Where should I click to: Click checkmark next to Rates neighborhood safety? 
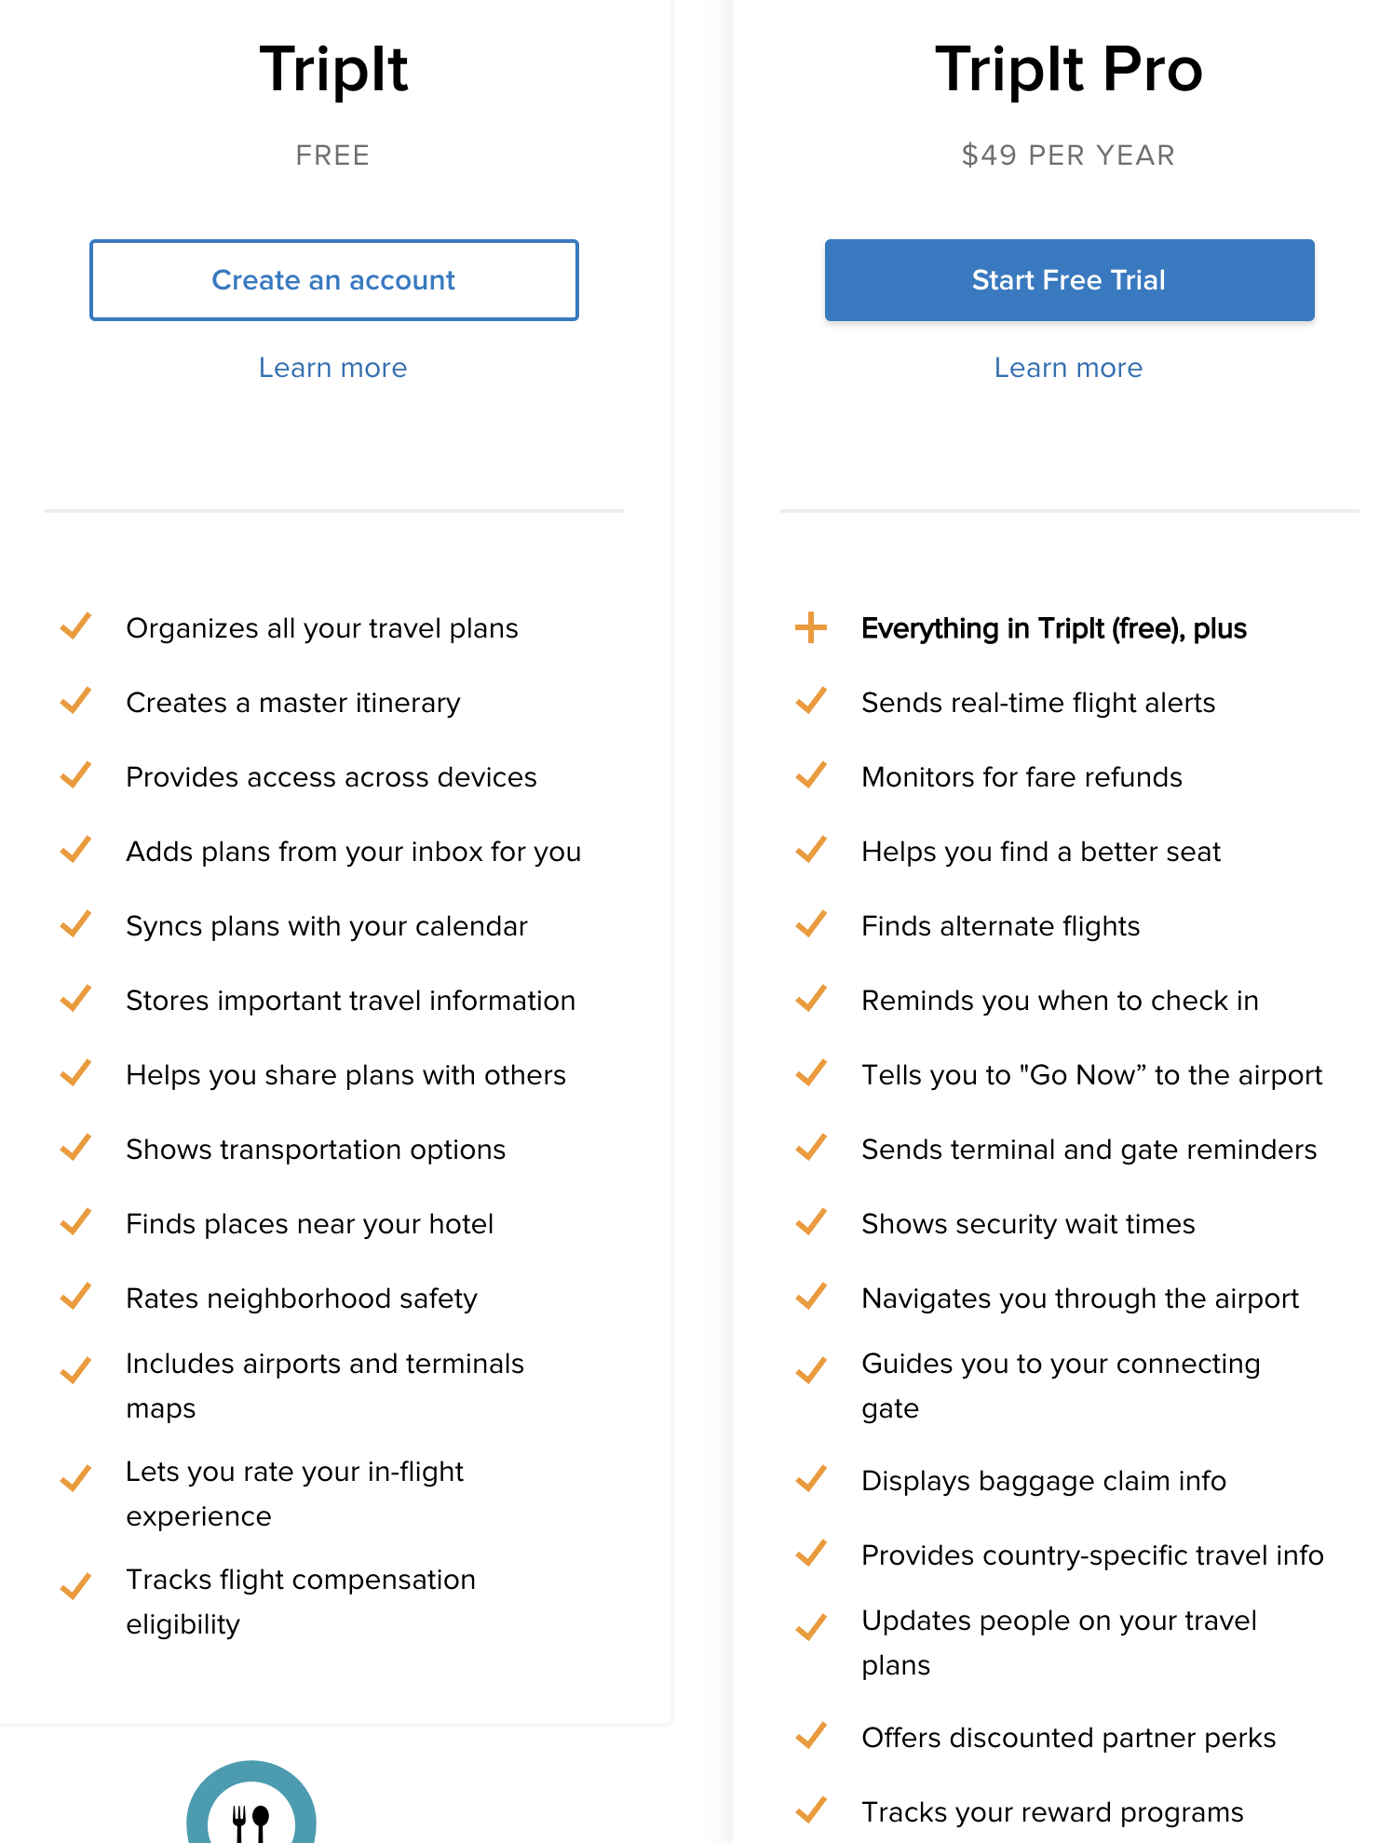(75, 1297)
